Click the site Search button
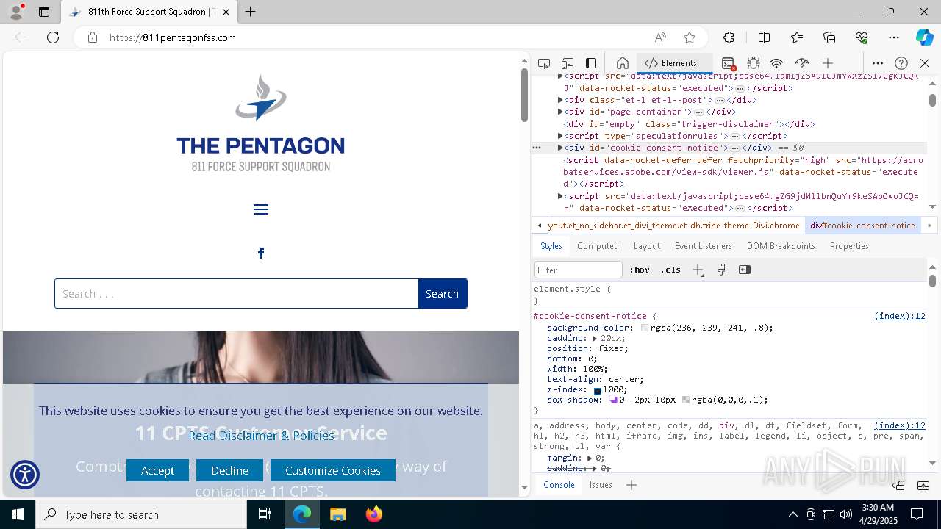The image size is (941, 529). pos(443,293)
